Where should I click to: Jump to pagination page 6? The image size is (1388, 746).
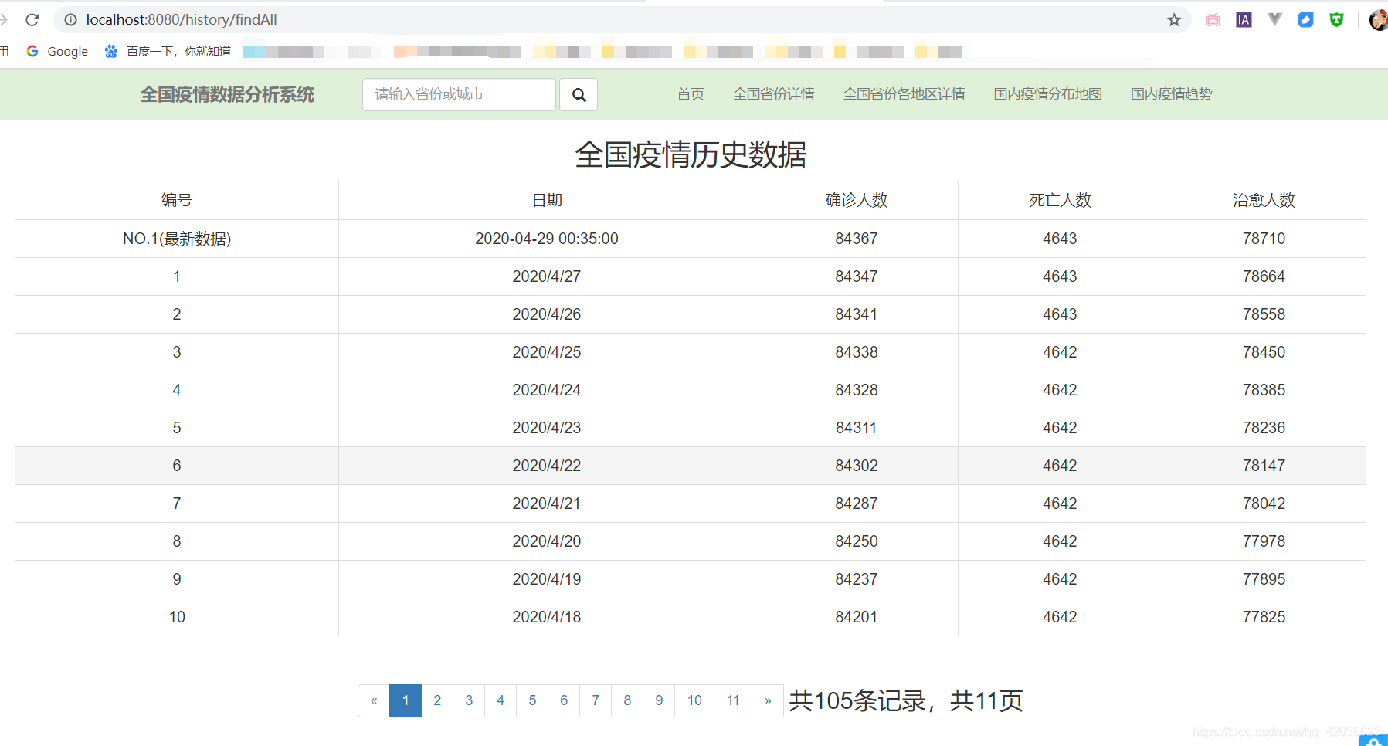coord(564,700)
